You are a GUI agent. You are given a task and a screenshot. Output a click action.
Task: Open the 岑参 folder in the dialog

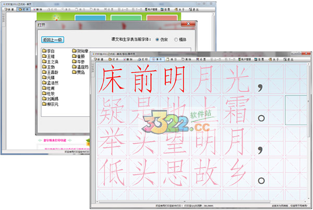[x=78, y=62]
